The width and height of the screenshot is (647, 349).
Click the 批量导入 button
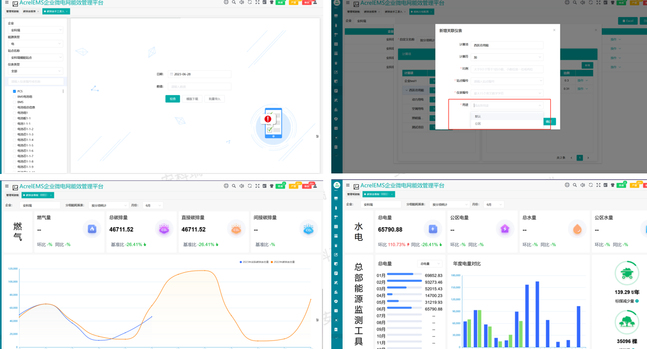[x=215, y=99]
